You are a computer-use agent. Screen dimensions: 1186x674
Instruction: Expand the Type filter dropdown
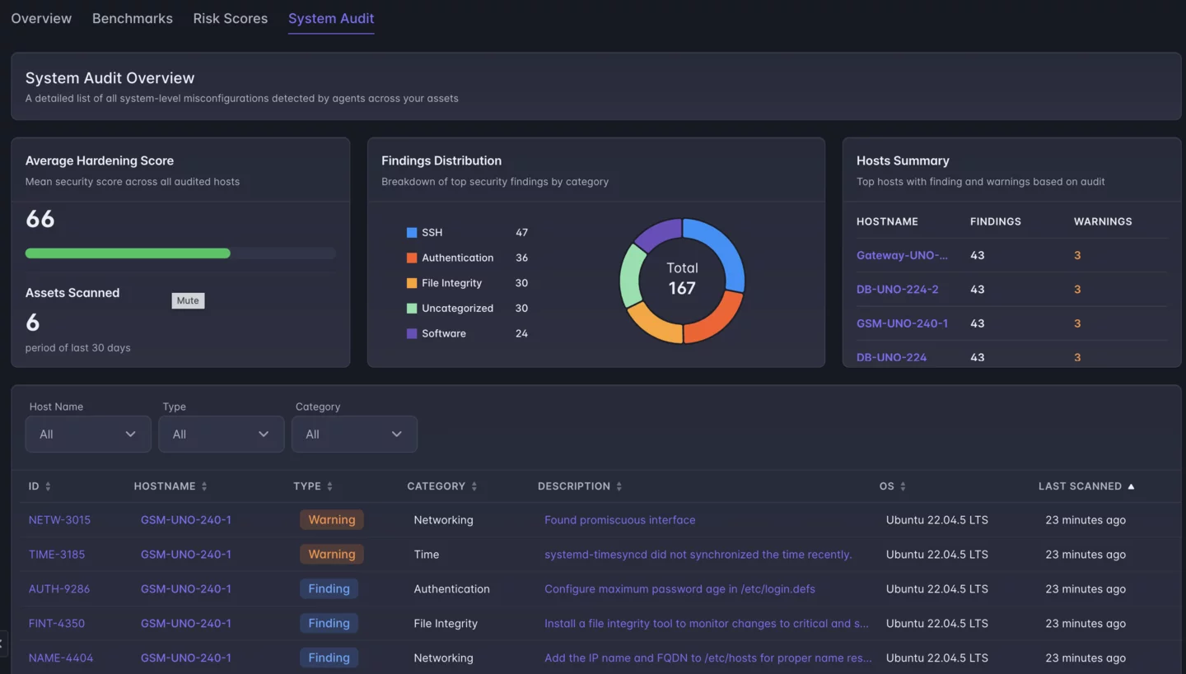222,434
